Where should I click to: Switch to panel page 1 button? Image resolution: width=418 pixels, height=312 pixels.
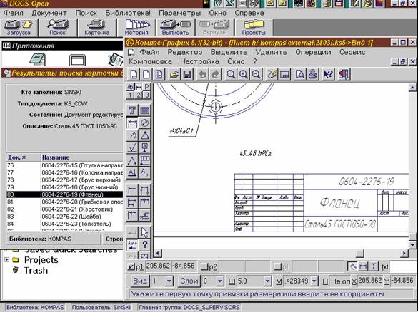(x=130, y=95)
